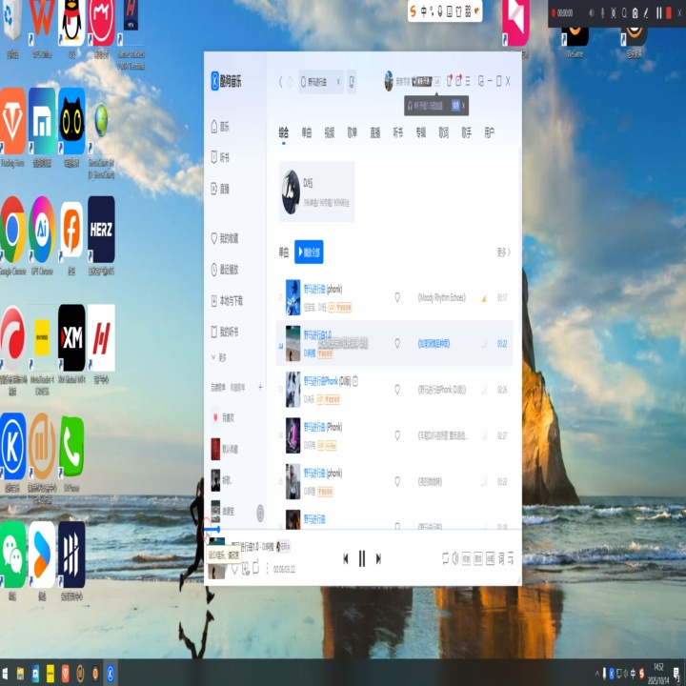
Task: Click the refresh icon beside the back arrow
Action: pyautogui.click(x=290, y=82)
